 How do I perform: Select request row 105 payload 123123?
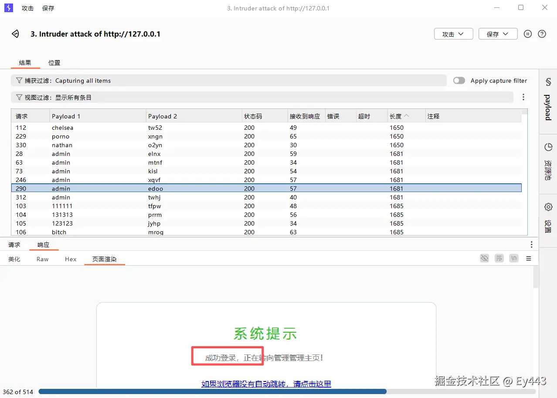click(x=266, y=223)
